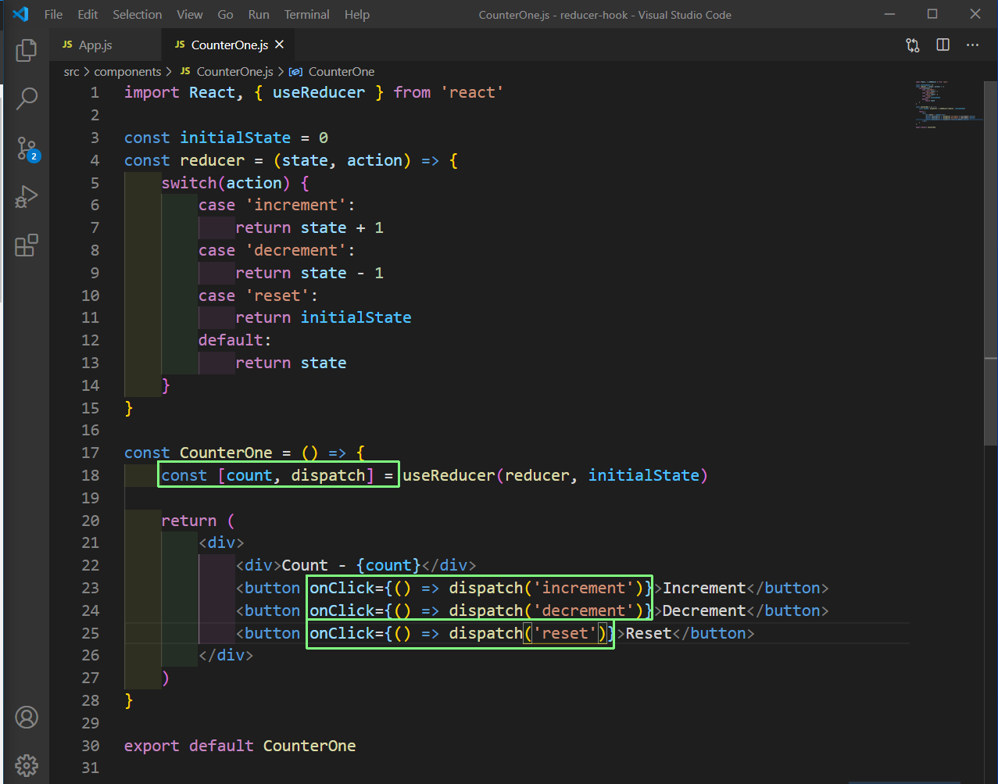Click the src breadcrumb segment

click(x=72, y=71)
